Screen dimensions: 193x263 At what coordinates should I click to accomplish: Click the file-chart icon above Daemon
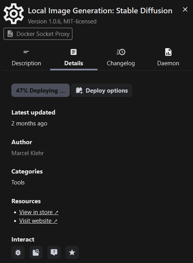tap(168, 52)
